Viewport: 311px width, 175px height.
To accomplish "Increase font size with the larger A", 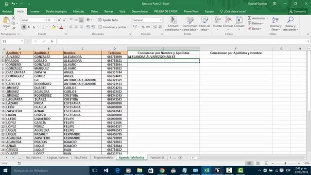I will click(x=59, y=20).
